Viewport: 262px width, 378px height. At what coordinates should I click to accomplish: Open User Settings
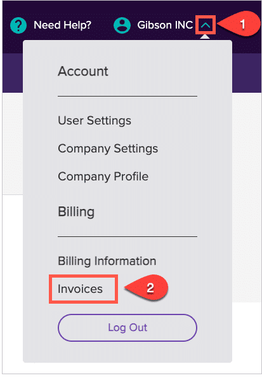(95, 121)
